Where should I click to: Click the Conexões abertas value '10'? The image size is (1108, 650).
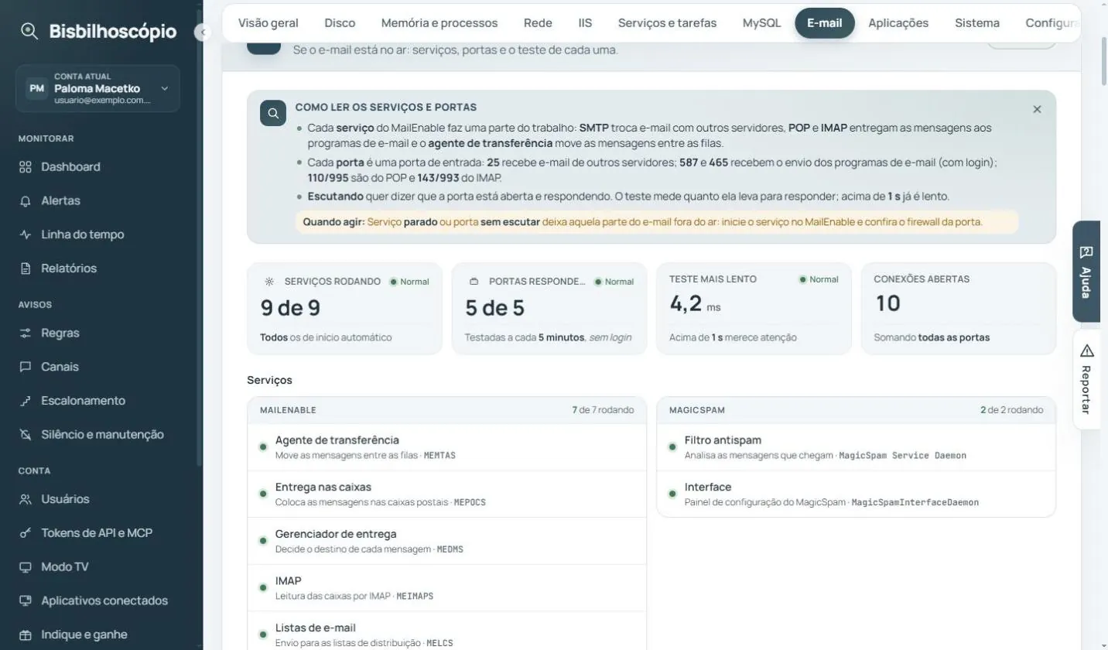887,303
